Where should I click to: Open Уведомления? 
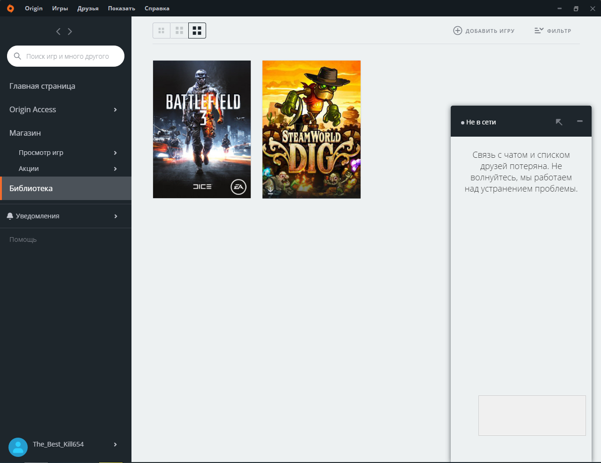(38, 216)
